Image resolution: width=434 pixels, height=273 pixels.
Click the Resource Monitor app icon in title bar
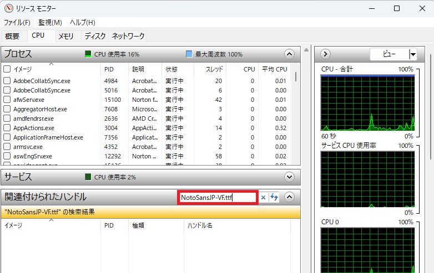[8, 8]
